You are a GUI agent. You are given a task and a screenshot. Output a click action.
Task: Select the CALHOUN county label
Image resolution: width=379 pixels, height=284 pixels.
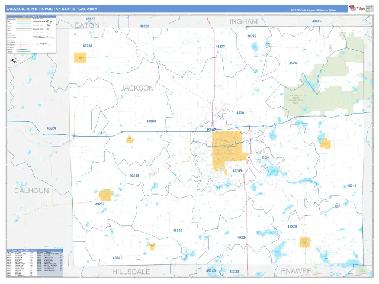[x=31, y=191]
